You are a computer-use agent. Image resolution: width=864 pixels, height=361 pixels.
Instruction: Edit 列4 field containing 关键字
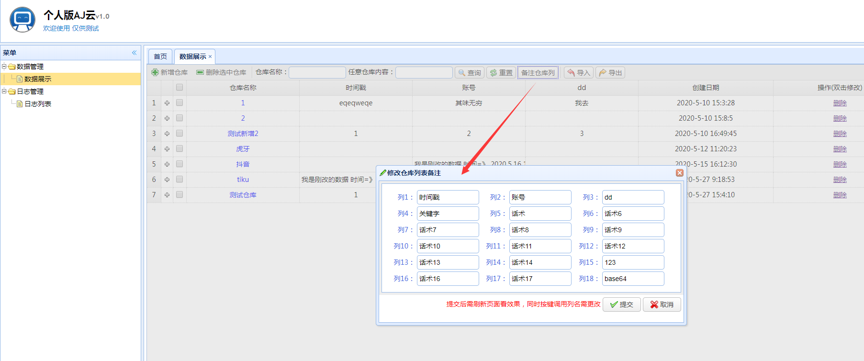pos(448,214)
